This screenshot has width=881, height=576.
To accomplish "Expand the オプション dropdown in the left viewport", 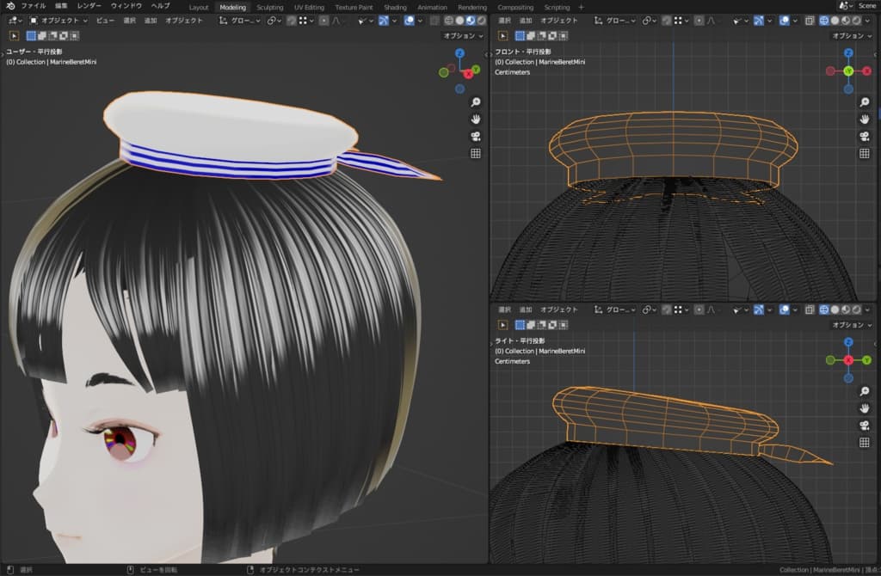I will 462,35.
